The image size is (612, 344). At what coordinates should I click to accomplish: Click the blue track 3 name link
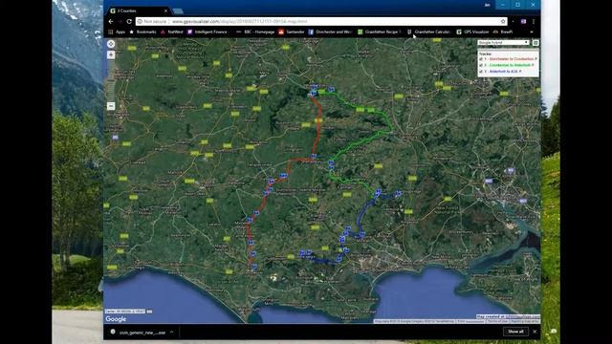point(504,72)
